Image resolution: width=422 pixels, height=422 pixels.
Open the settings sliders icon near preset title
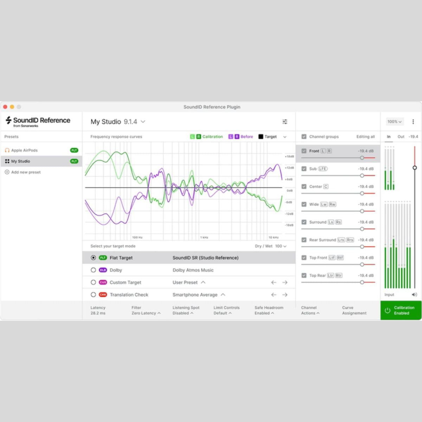(x=285, y=122)
